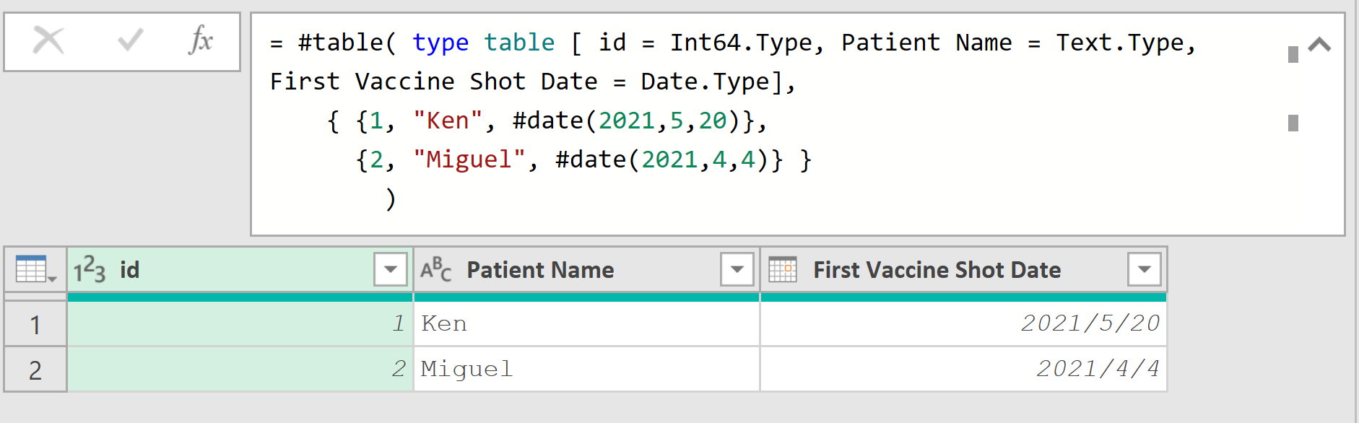Change id column whole number type icon
Screen dimensions: 1359x423
[90, 270]
